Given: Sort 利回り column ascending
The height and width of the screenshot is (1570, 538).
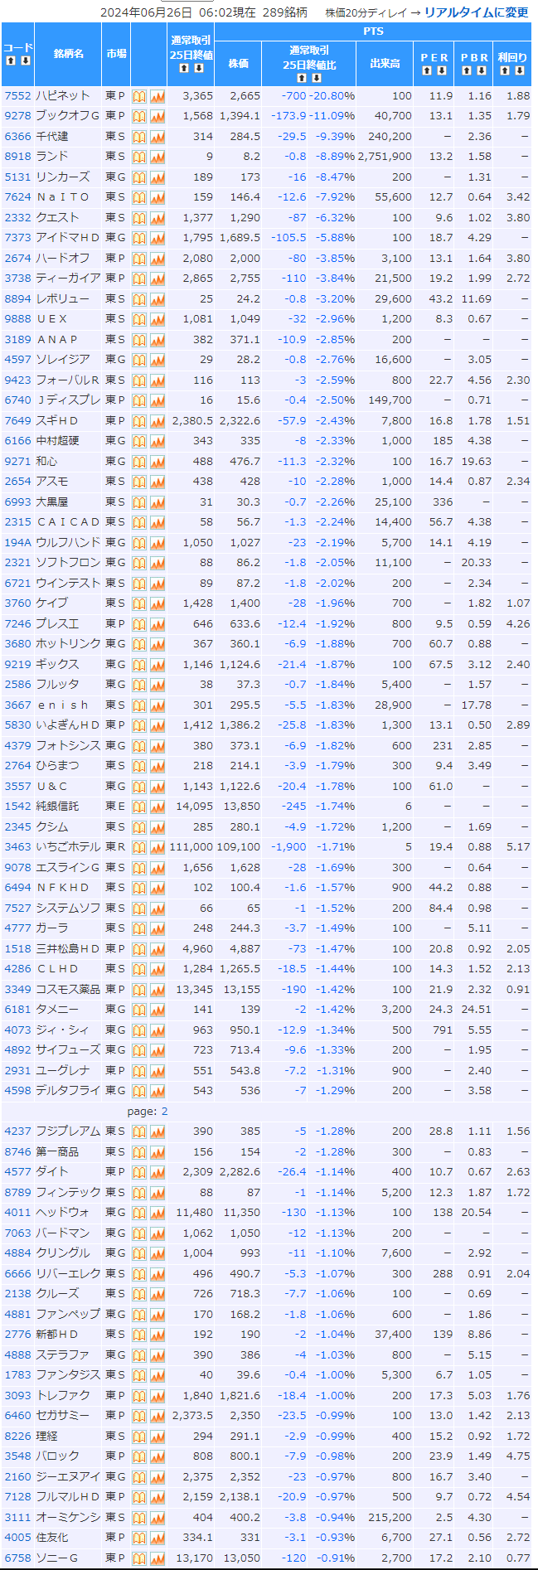Looking at the screenshot, I should point(506,70).
